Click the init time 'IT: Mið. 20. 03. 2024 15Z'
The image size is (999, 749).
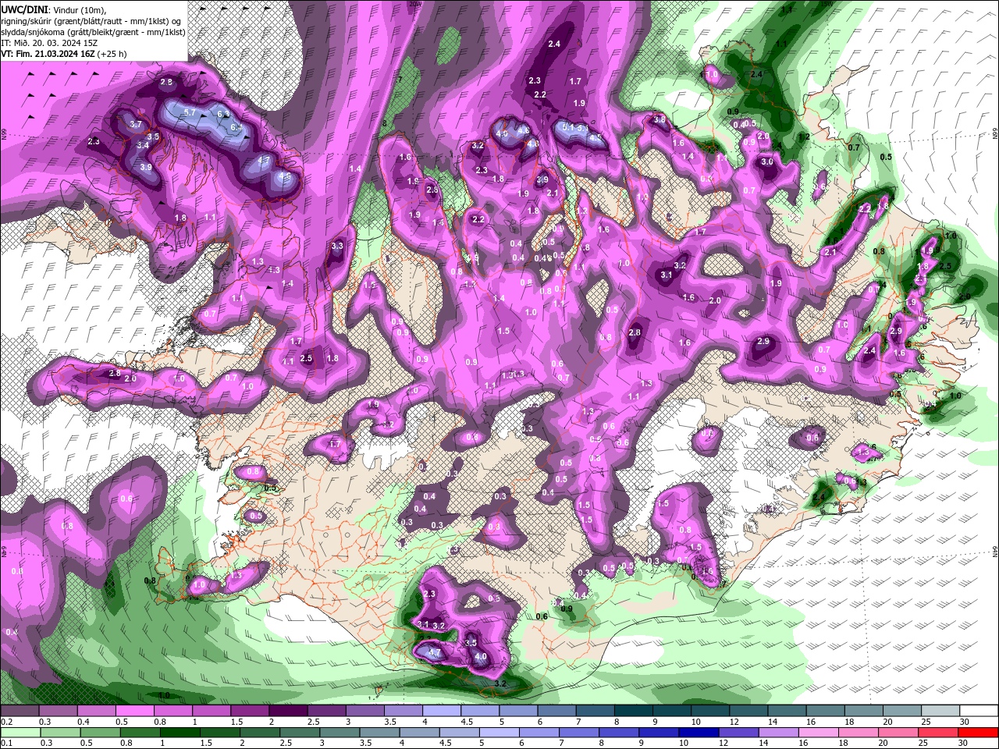(x=50, y=44)
